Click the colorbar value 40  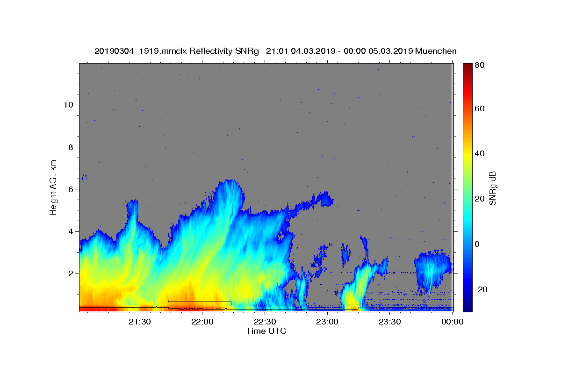click(x=479, y=153)
